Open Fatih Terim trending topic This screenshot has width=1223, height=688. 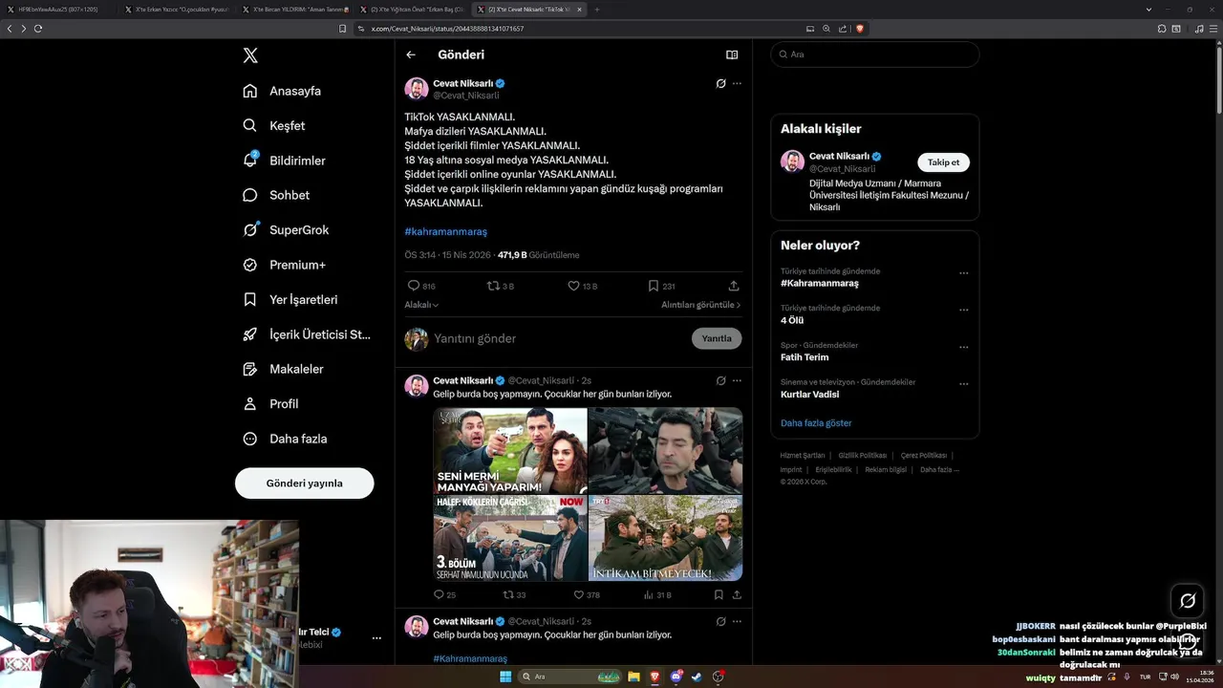point(805,357)
